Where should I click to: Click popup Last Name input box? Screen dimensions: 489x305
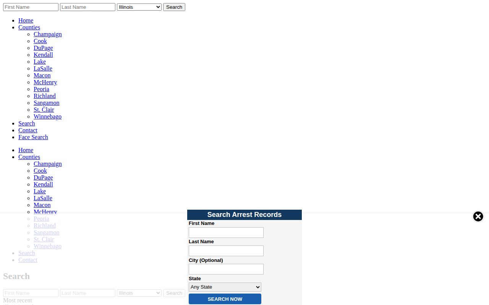[226, 251]
